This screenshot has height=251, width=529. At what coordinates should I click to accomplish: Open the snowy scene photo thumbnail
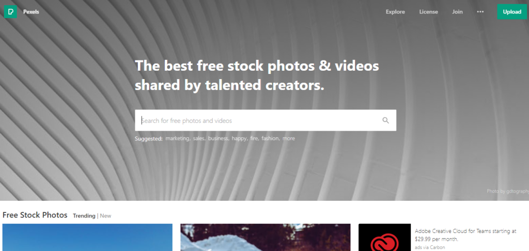click(x=265, y=238)
